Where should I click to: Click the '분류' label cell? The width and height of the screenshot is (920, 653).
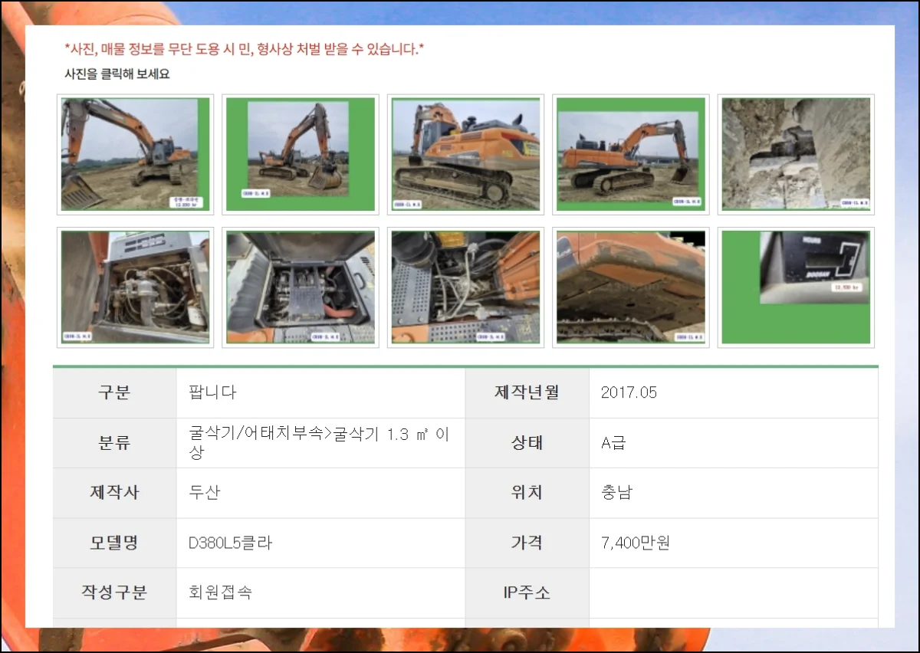click(x=114, y=443)
